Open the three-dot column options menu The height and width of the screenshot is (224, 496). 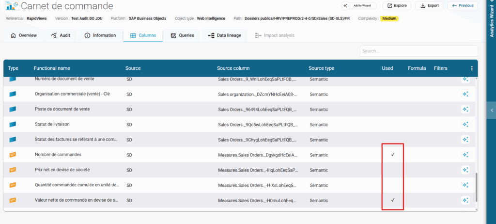(472, 68)
